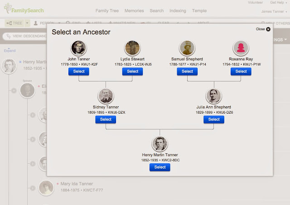Click John Tanner's portrait photo
The image size is (290, 205).
[78, 48]
